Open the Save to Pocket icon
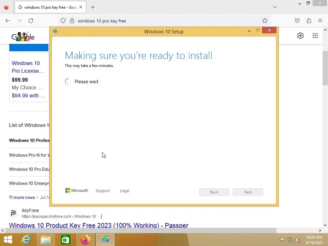Image resolution: width=328 pixels, height=246 pixels. pos(297,20)
